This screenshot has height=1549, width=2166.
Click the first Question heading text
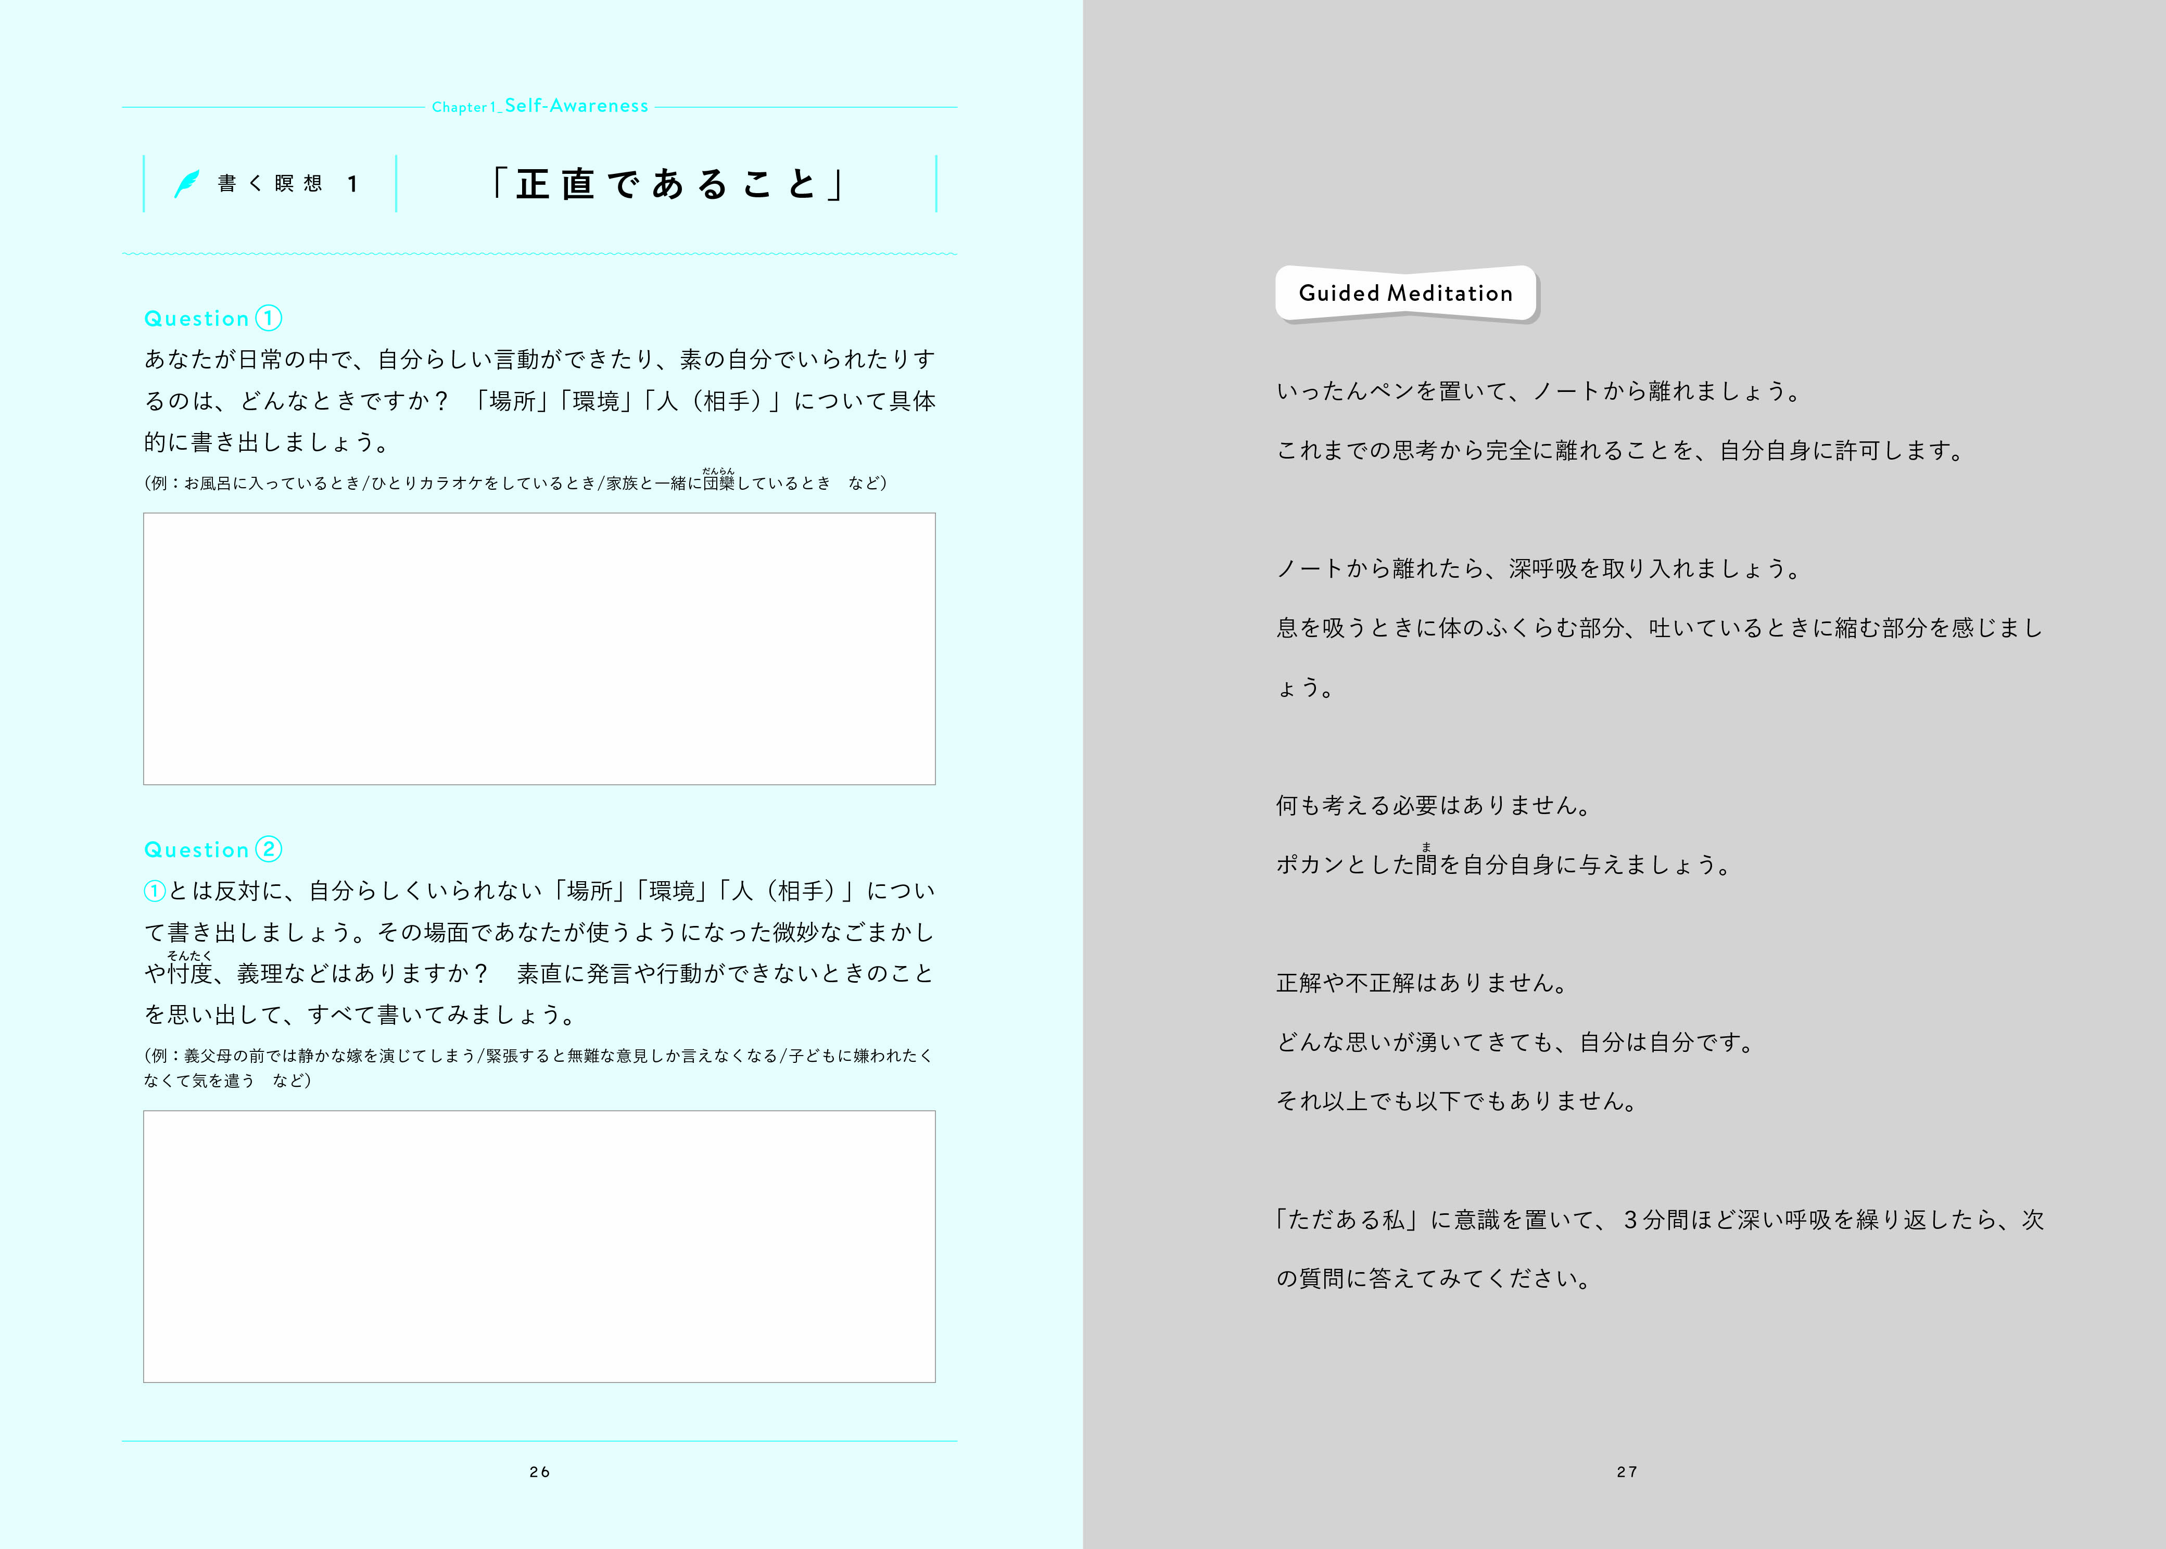click(196, 319)
